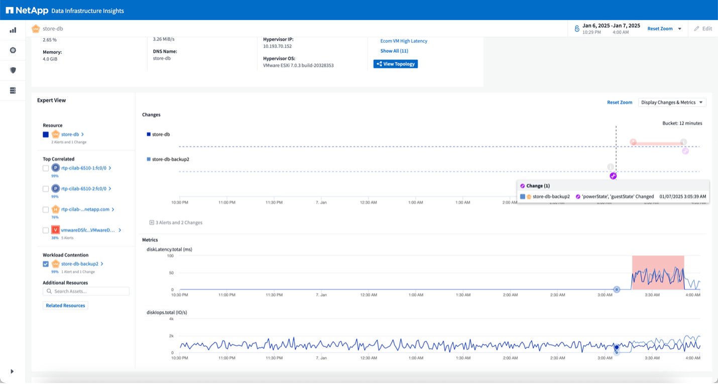The height and width of the screenshot is (384, 718).
Task: Enable the rtp-cilab-6510-2:fc0/0 checkbox
Action: coord(46,189)
